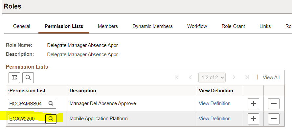Click the Find search icon above grid
Screen dimensions: 292x133
pyautogui.click(x=28, y=78)
